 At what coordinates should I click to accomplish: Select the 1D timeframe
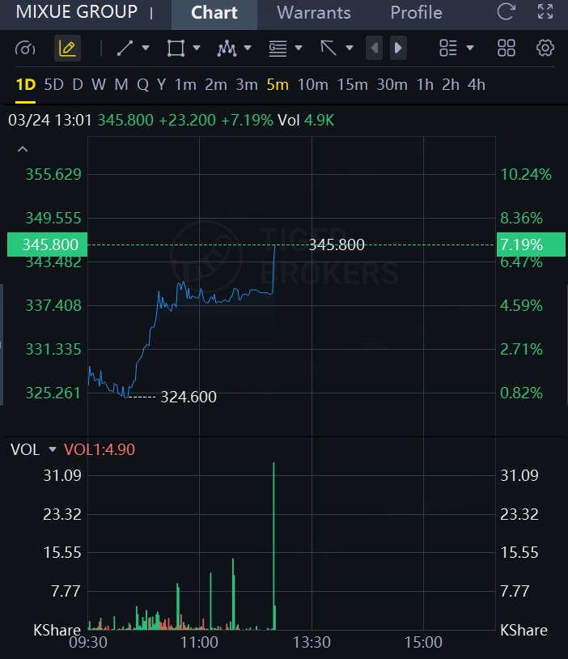pyautogui.click(x=26, y=85)
